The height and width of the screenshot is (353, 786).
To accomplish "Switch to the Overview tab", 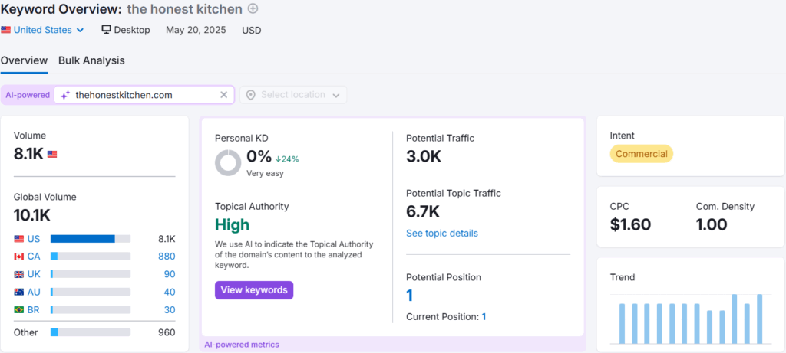I will (x=24, y=60).
